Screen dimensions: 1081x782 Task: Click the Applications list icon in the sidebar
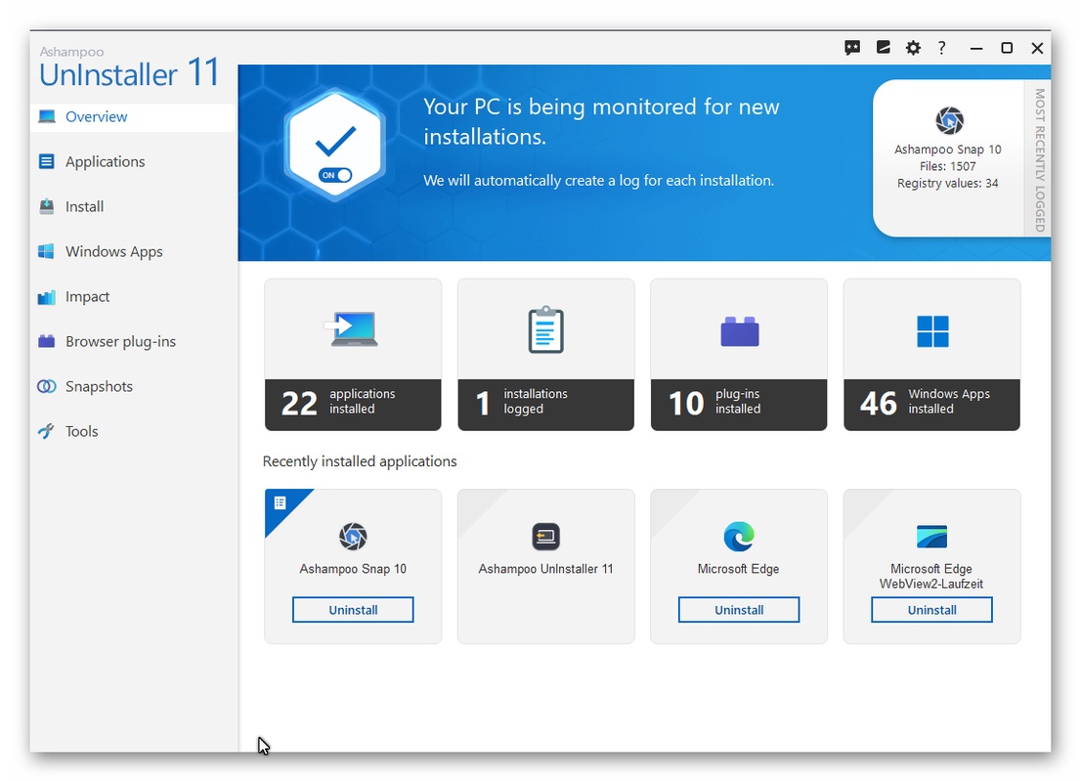pyautogui.click(x=46, y=161)
